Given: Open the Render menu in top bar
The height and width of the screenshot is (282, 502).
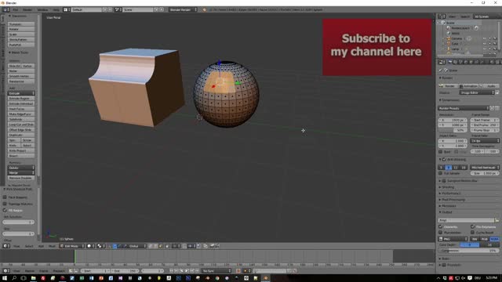Looking at the screenshot, I should 27,9.
